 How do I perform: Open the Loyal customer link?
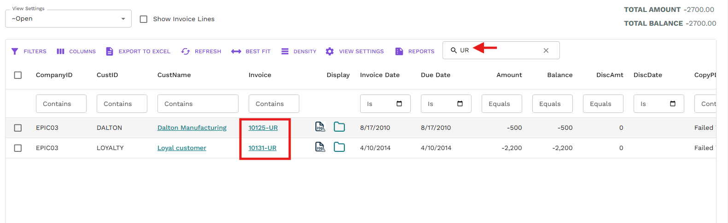click(182, 148)
